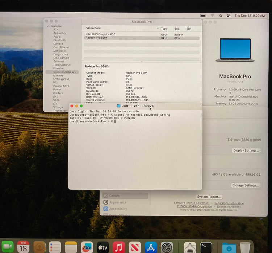
Task: Open Downloads folder in the Dock
Action: (229, 248)
